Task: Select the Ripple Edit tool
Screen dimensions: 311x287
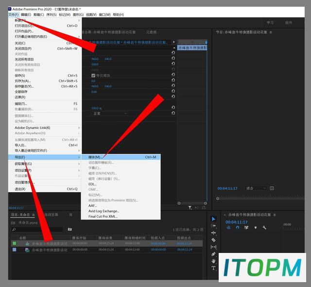Action: tap(213, 233)
